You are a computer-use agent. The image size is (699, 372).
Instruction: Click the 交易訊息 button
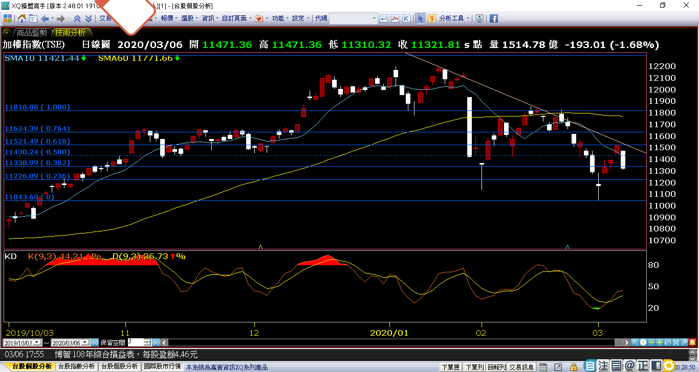coord(521,367)
